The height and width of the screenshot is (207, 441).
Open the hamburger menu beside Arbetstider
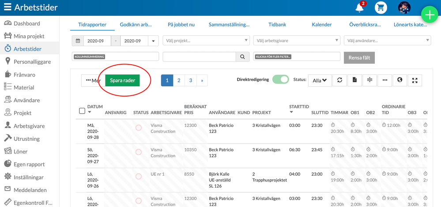coord(8,7)
